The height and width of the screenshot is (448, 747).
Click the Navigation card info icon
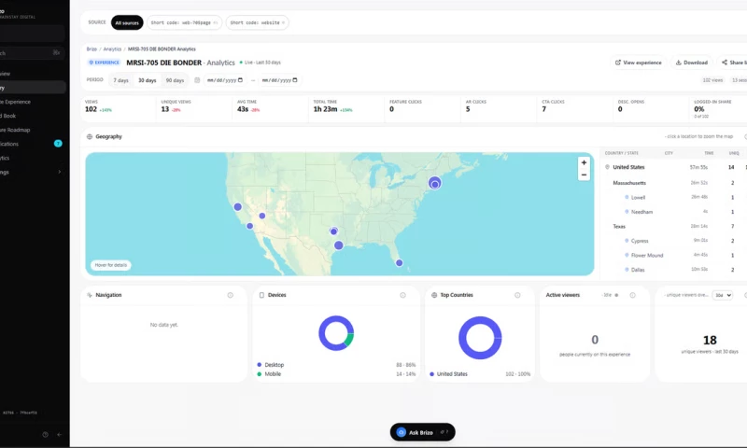point(230,295)
